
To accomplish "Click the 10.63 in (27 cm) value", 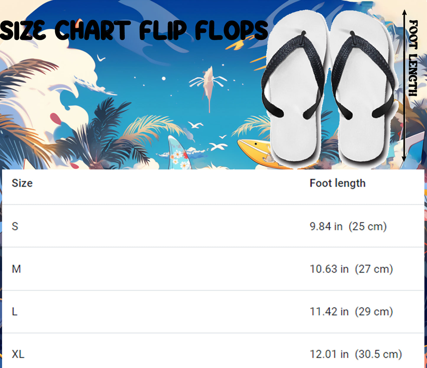I will [x=351, y=269].
